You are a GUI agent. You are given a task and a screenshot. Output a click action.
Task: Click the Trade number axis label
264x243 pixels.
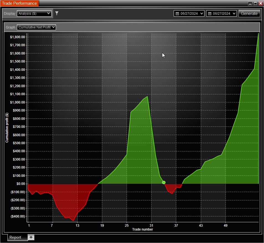(142, 229)
